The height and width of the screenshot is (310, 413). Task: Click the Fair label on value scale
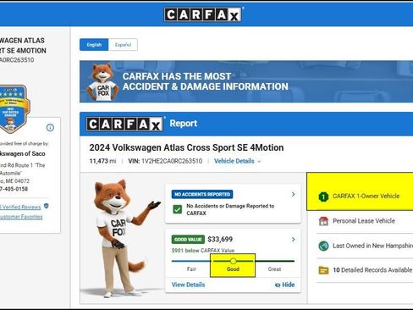click(191, 269)
